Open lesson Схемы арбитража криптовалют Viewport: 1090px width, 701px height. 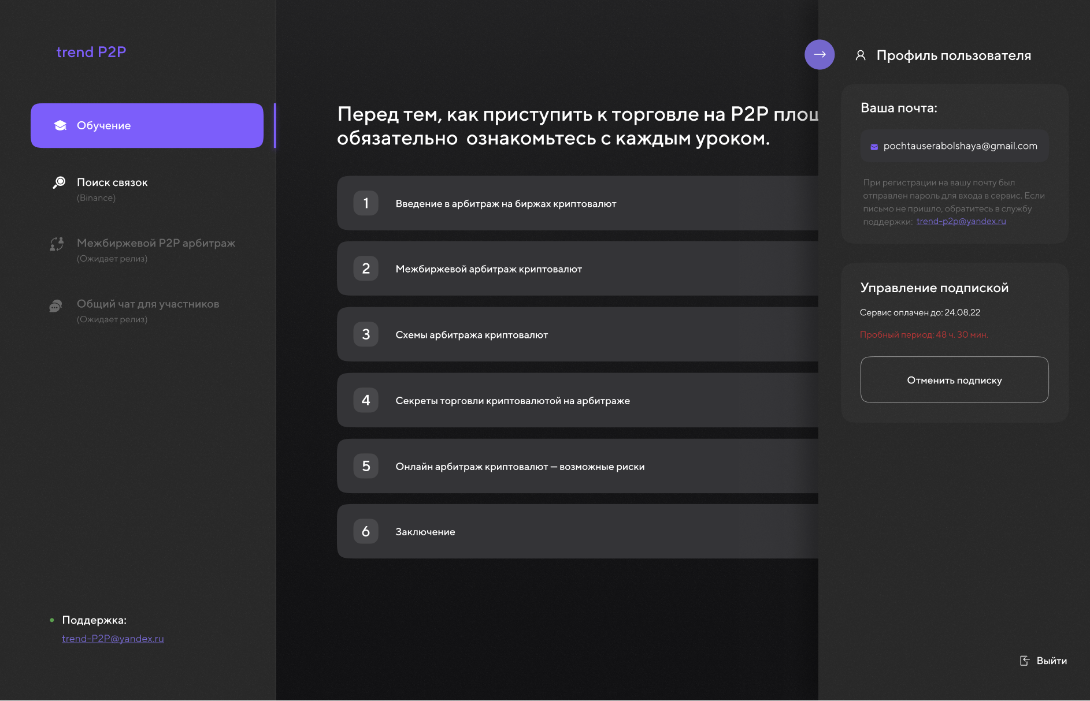coord(578,334)
